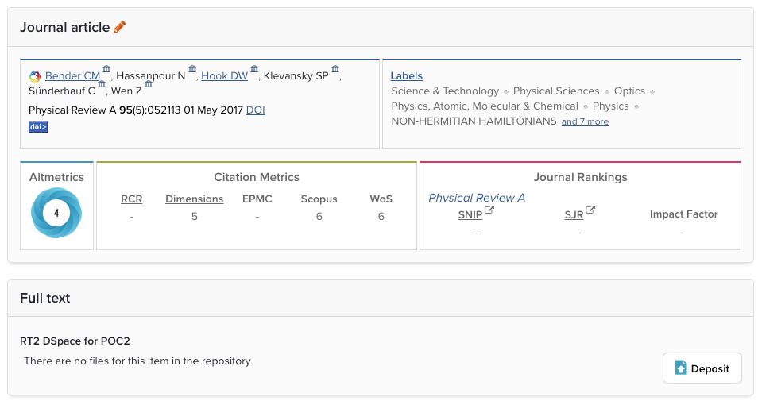Click institution icon next to Sünderhauf C
Viewport: 758px width, 401px height.
[x=102, y=85]
